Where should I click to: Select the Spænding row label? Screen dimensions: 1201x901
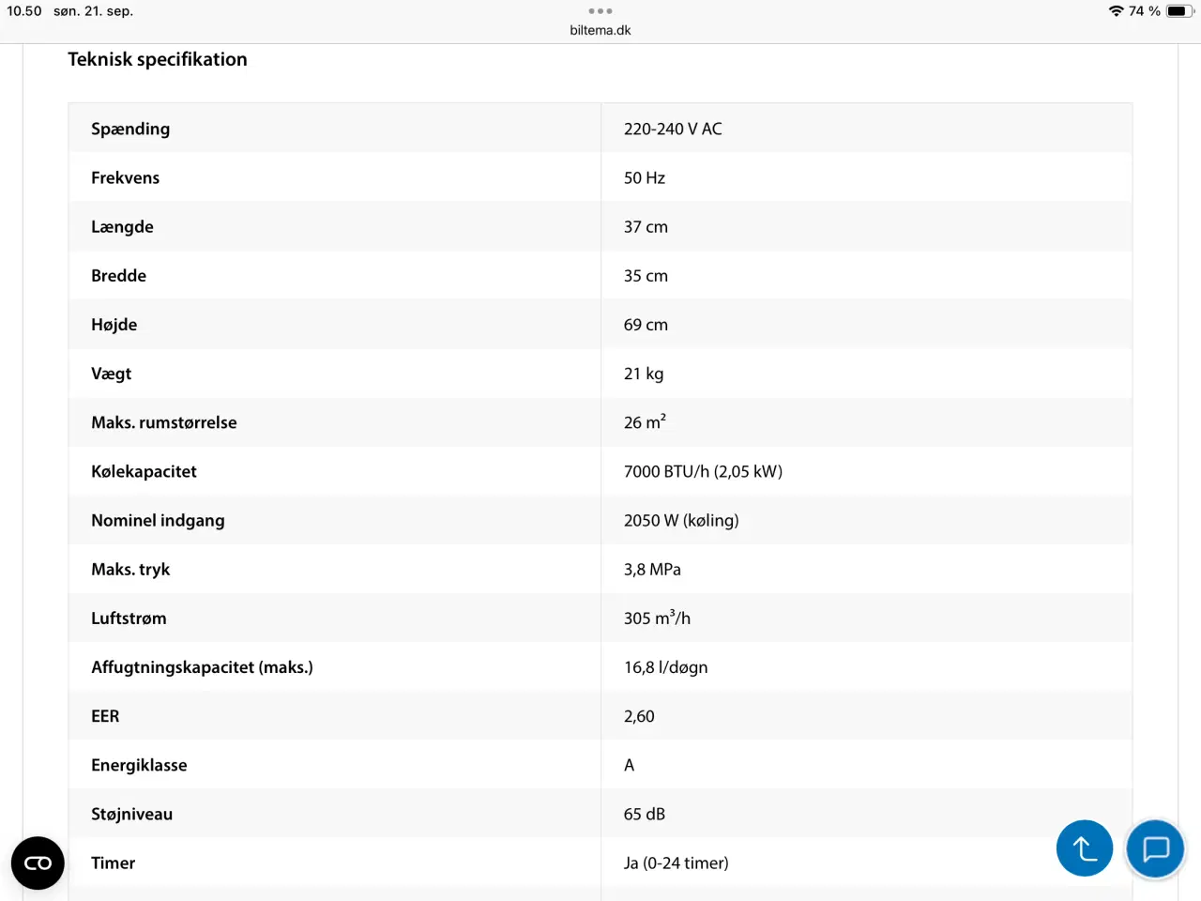[x=130, y=129]
